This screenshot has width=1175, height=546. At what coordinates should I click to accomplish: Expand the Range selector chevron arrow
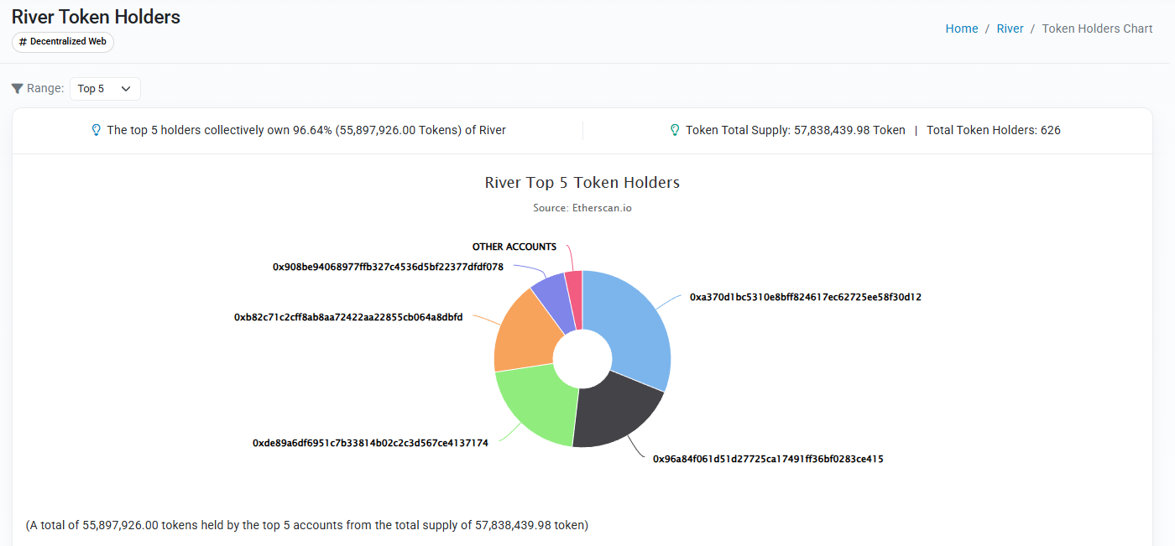pyautogui.click(x=127, y=88)
